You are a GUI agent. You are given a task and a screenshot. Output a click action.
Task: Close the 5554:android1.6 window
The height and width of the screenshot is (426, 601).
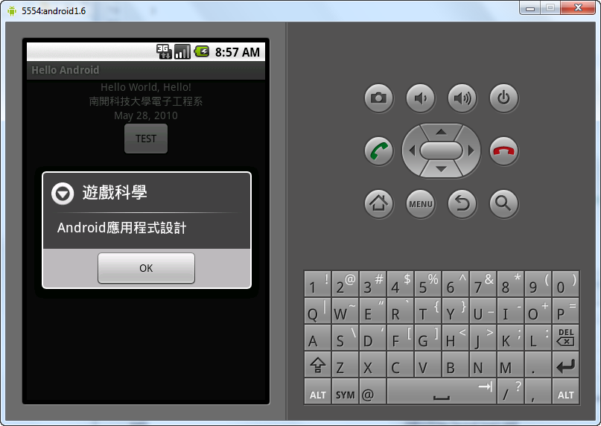click(x=579, y=7)
